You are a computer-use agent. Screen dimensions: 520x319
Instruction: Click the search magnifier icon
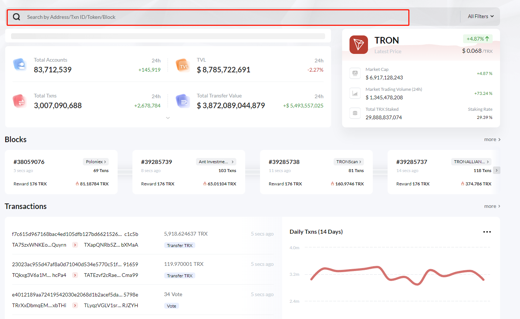[17, 17]
